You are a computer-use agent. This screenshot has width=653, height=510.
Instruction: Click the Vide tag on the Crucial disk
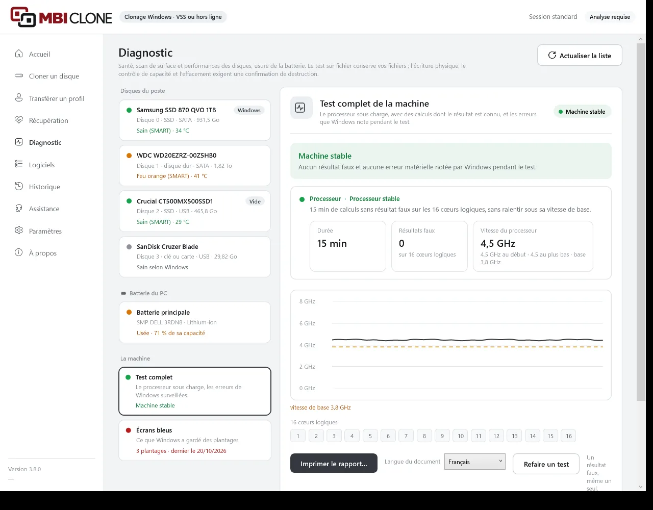pos(255,201)
